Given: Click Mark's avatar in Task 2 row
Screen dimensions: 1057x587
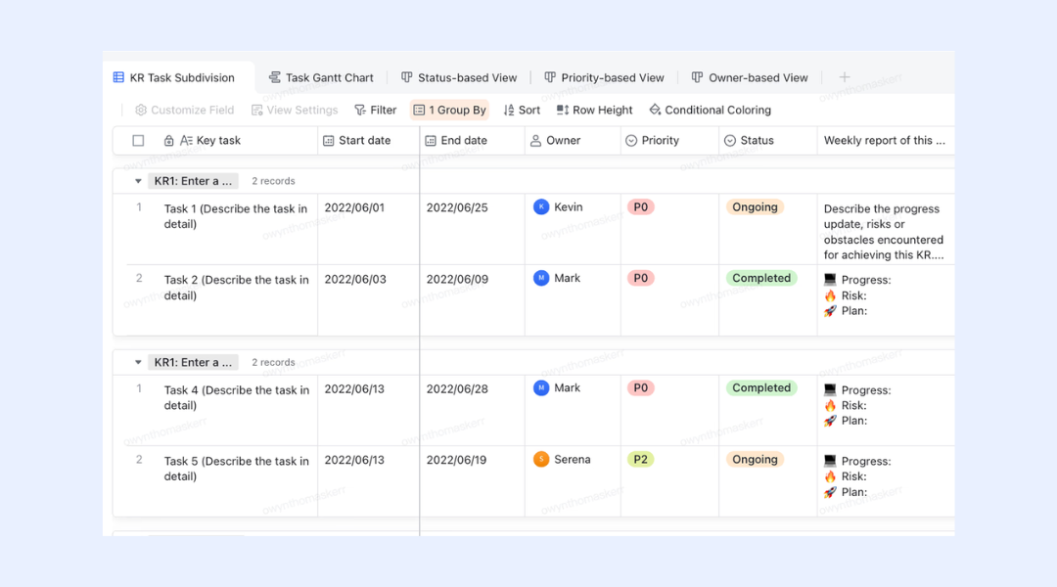Looking at the screenshot, I should [x=541, y=278].
